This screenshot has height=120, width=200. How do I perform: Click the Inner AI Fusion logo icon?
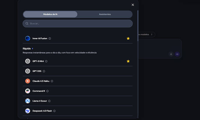coord(28,38)
